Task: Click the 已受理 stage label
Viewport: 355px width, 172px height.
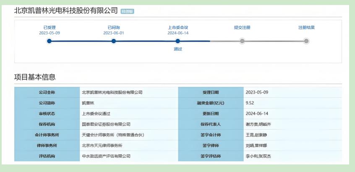Action: click(x=50, y=28)
